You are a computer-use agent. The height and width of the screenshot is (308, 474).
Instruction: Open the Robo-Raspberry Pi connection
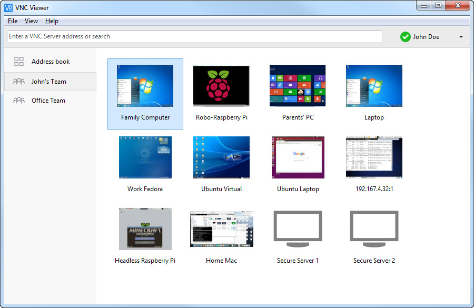point(221,86)
